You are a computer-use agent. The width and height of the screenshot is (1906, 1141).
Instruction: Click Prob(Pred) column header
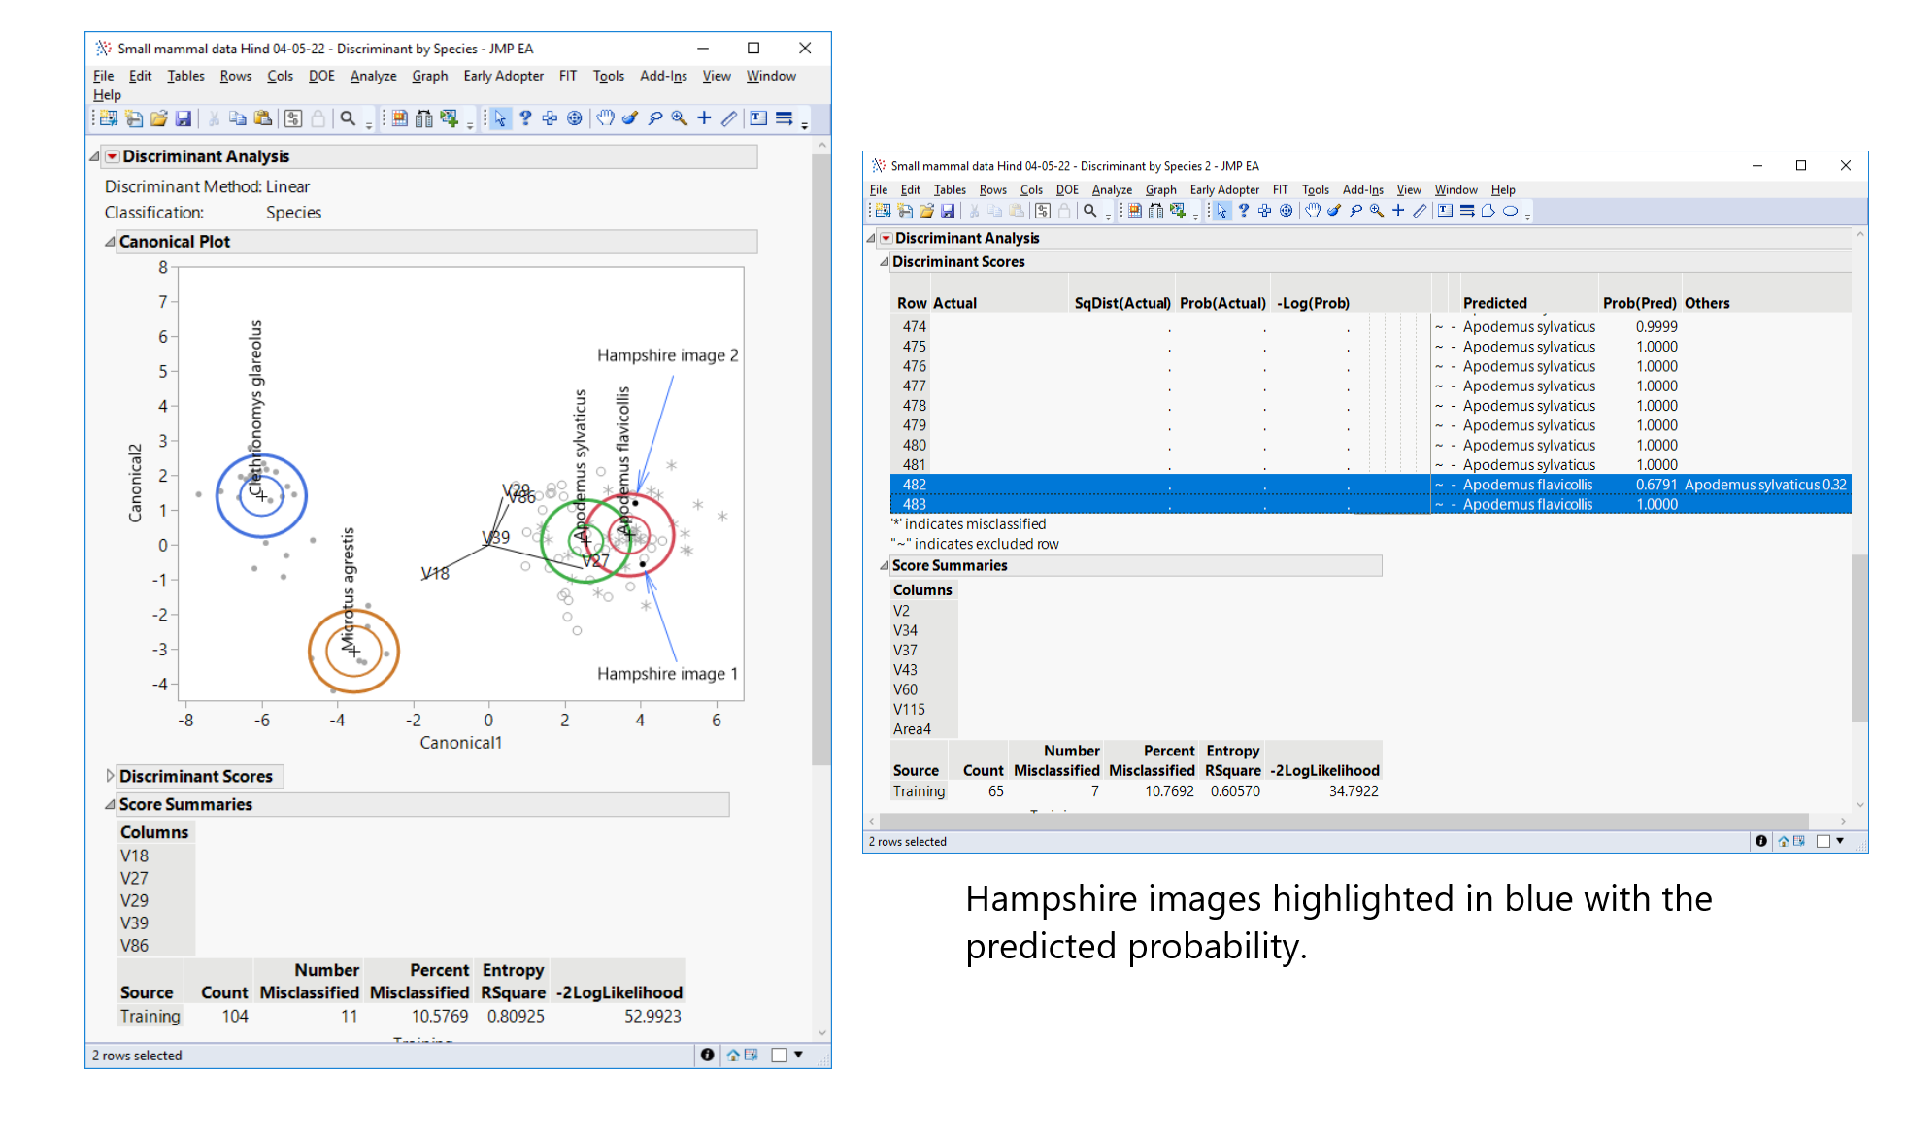click(1639, 303)
